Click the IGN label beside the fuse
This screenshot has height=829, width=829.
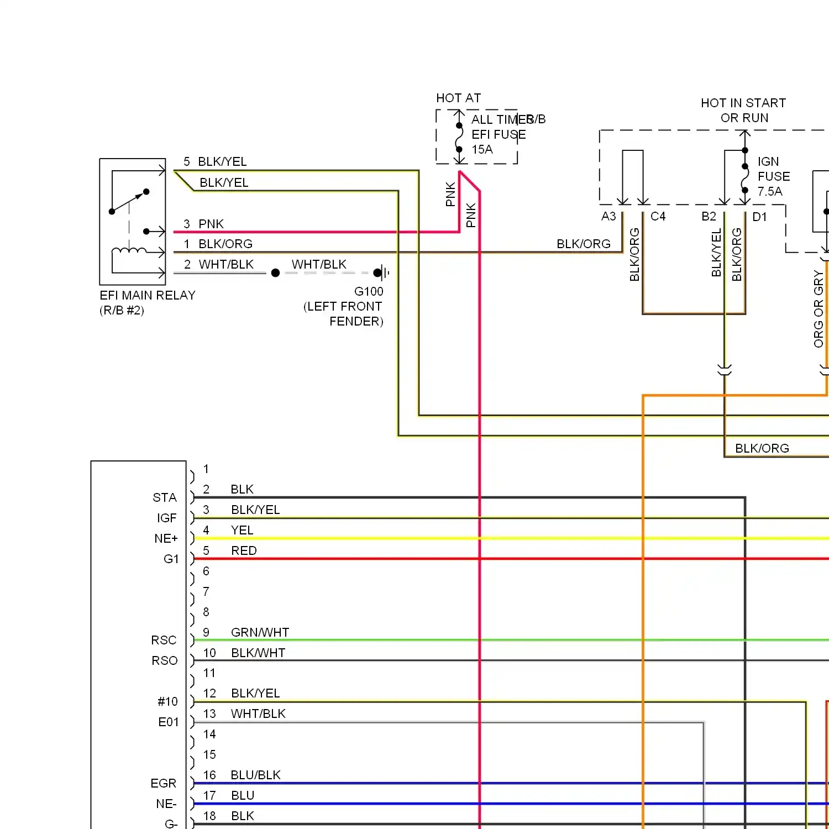coord(768,161)
